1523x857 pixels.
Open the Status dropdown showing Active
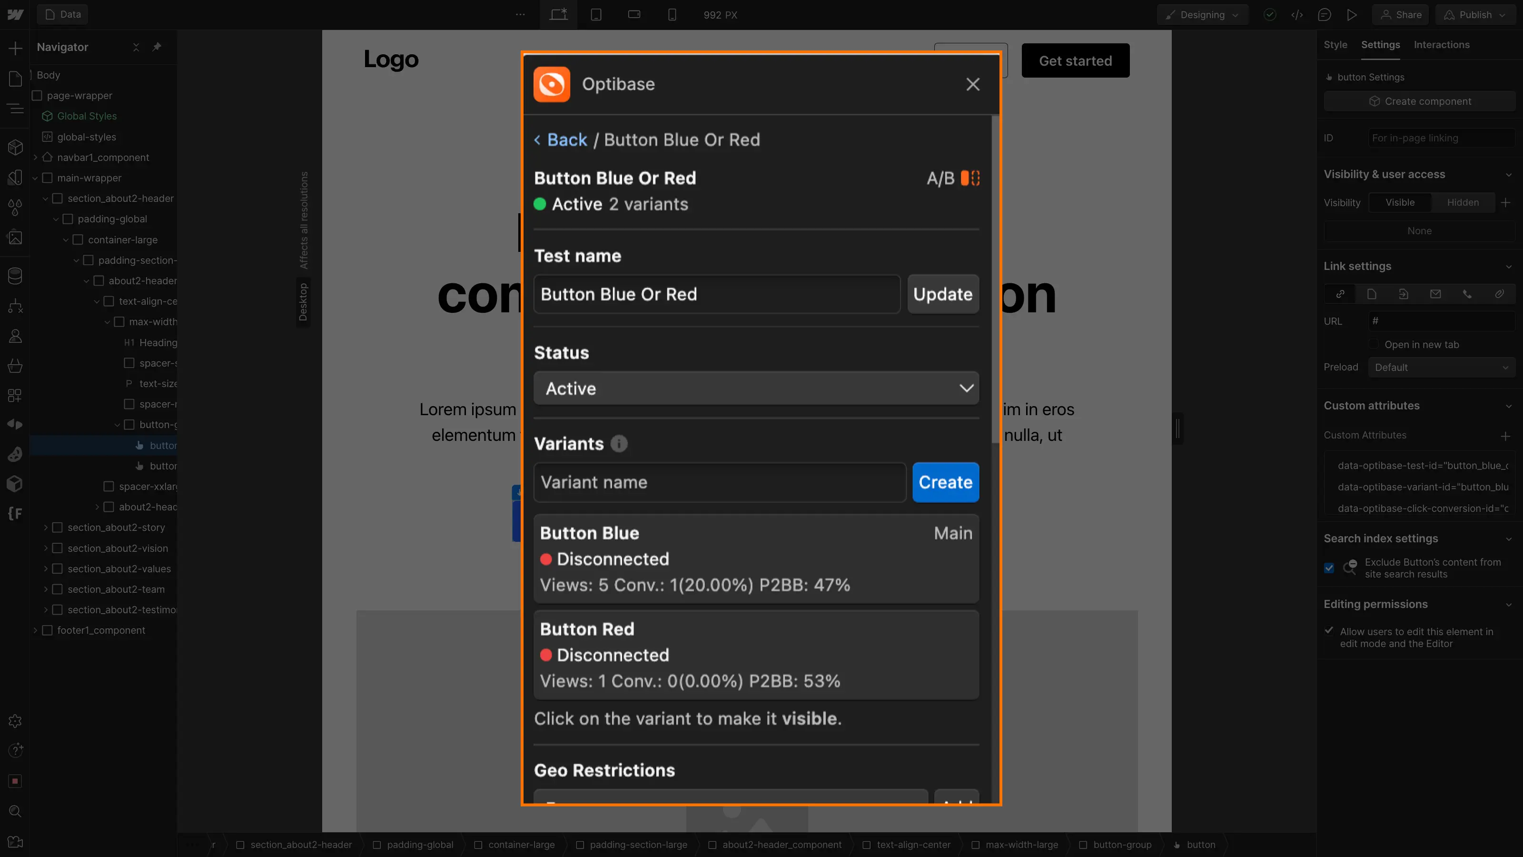tap(756, 389)
